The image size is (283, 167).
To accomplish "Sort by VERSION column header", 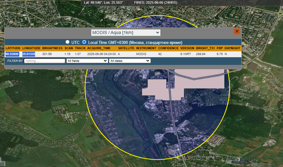I will pos(187,48).
